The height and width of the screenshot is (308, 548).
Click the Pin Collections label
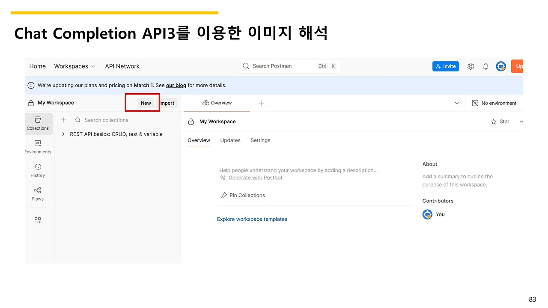(247, 195)
